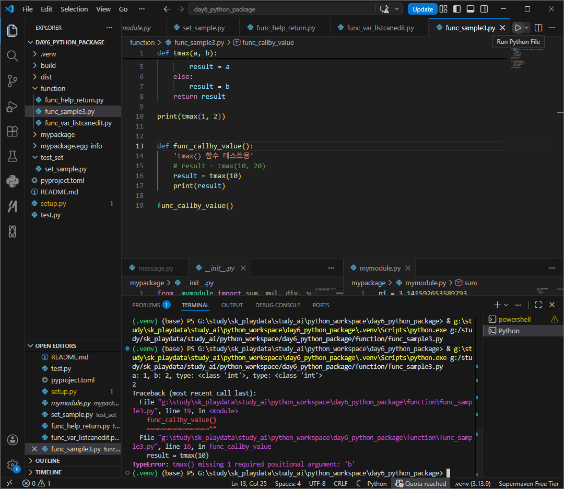This screenshot has height=489, width=564.
Task: Collapse the DAY6_PYTHON_PACKAGE root folder
Action: (x=73, y=42)
